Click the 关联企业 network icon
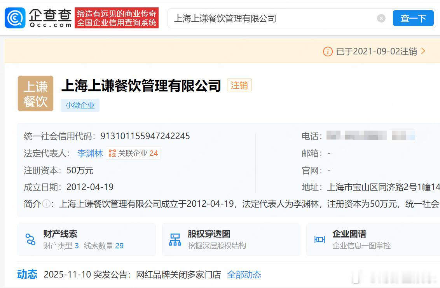This screenshot has width=440, height=288. click(112, 153)
